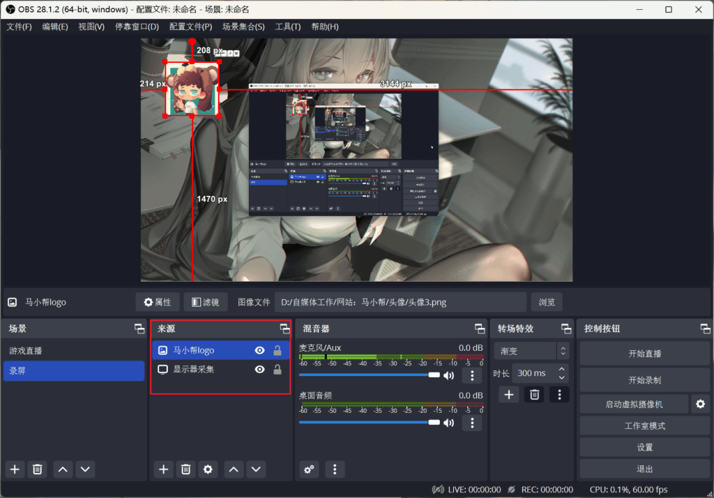Click the 开始录制 button
The image size is (714, 498).
(644, 381)
